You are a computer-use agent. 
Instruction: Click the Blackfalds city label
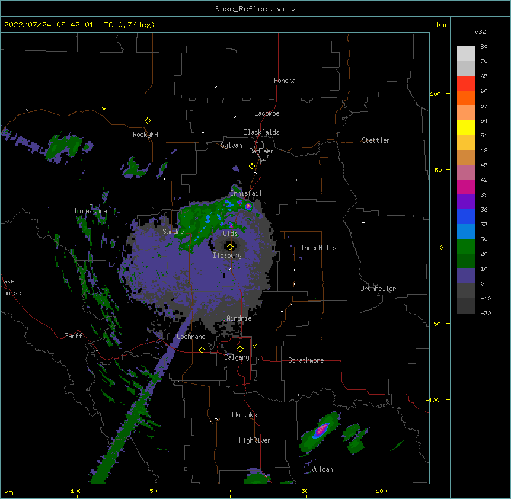tap(261, 132)
